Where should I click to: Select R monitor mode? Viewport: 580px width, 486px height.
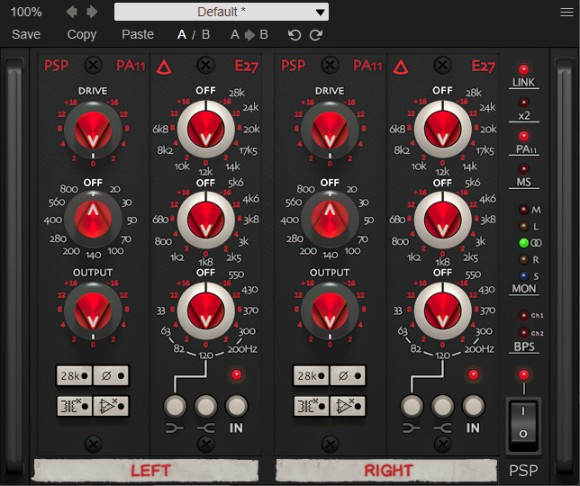pyautogui.click(x=523, y=259)
